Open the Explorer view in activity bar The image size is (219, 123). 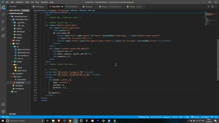[3, 8]
